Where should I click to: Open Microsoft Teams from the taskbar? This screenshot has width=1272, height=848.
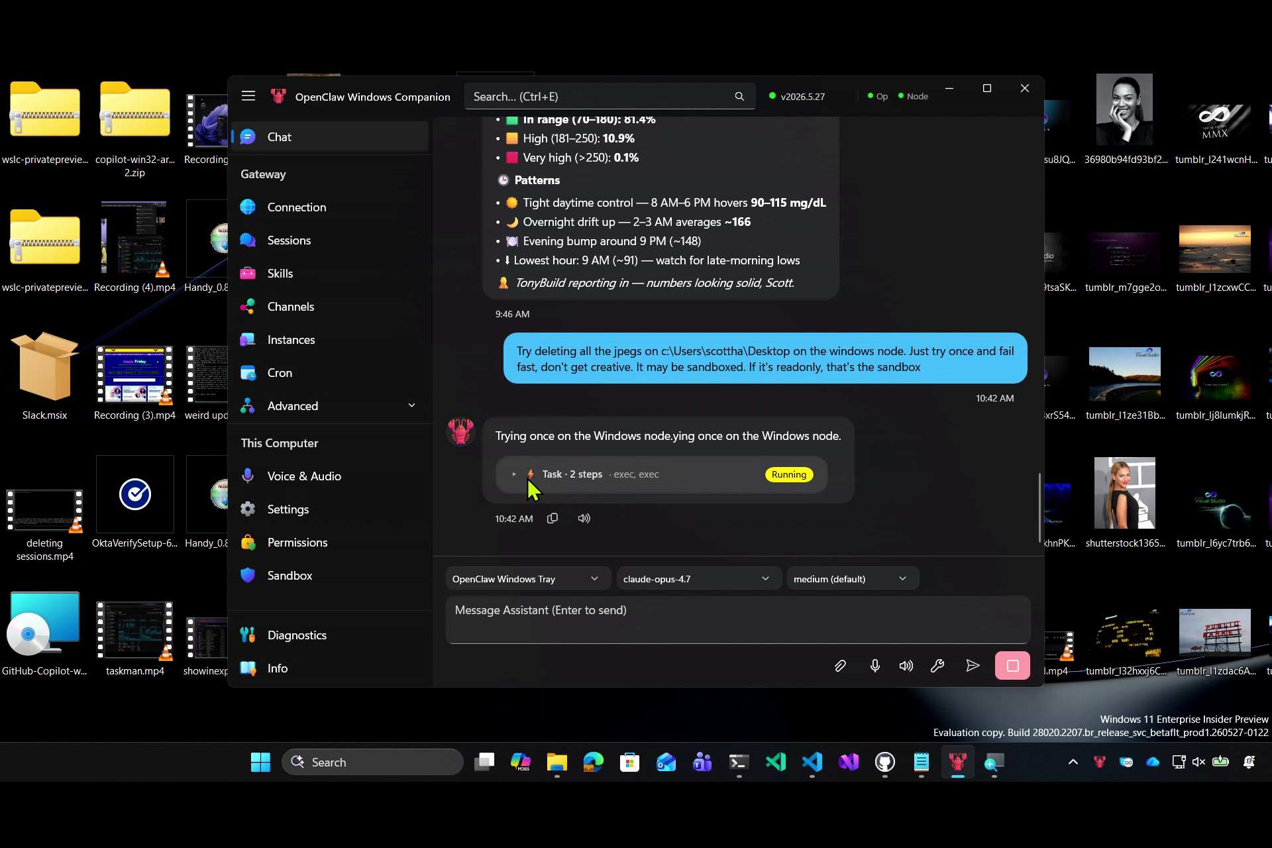pyautogui.click(x=702, y=762)
